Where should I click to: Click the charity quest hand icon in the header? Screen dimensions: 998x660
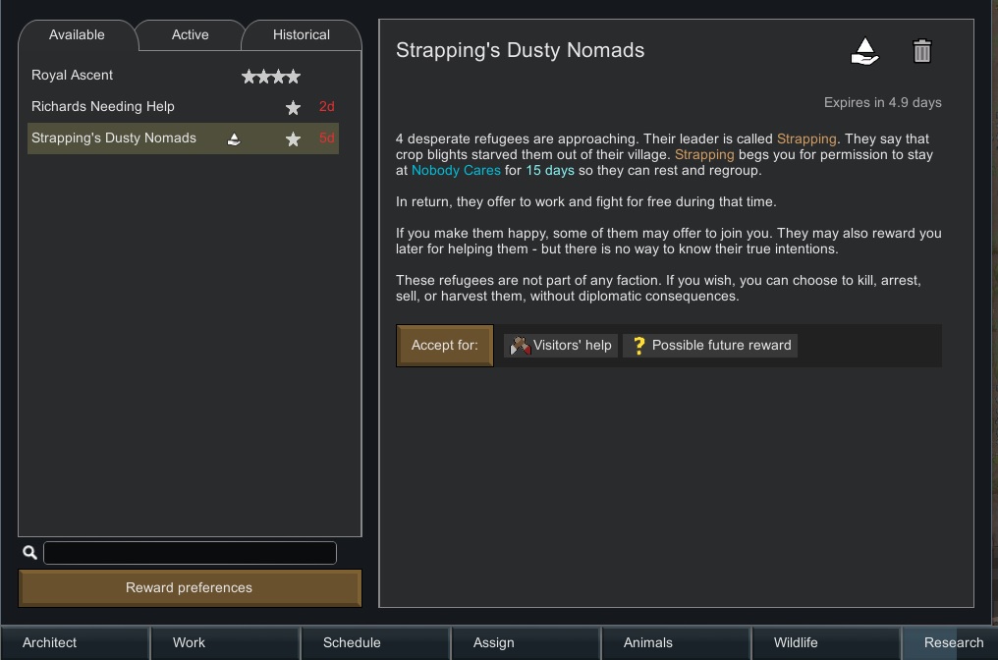(864, 51)
